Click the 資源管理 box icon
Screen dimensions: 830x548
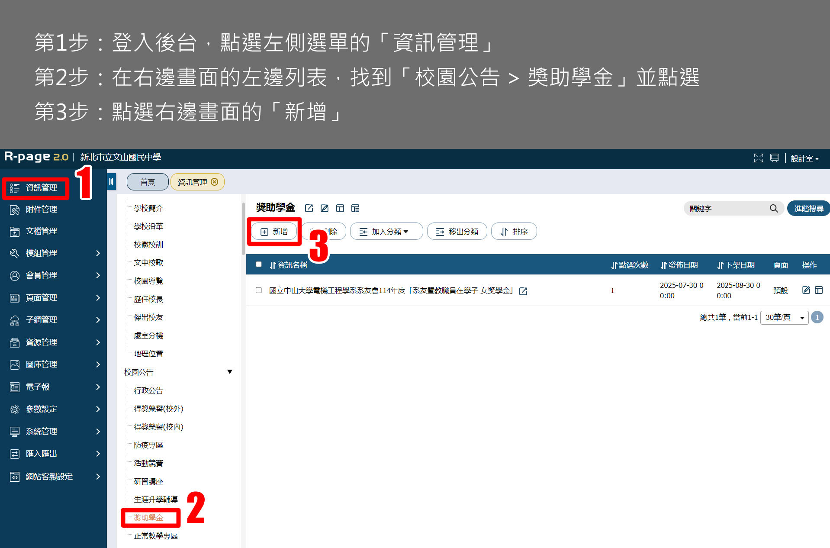(15, 343)
